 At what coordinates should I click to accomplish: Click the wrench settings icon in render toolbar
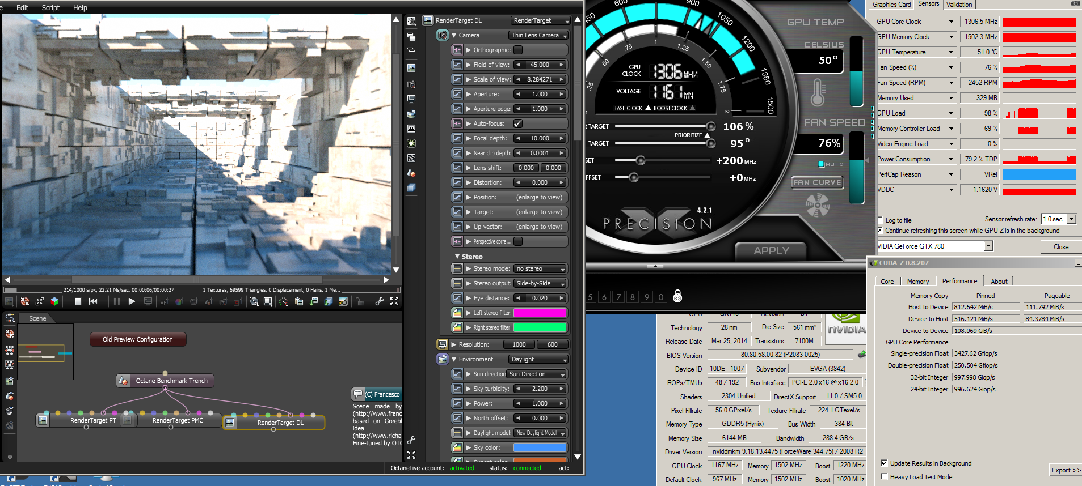click(379, 301)
